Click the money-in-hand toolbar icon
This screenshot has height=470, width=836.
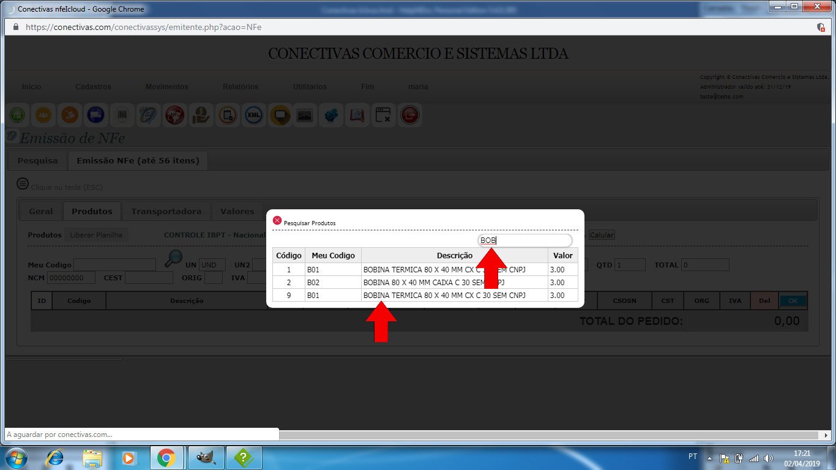[x=201, y=114]
